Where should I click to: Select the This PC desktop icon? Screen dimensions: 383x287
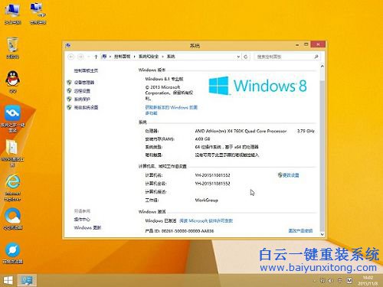click(12, 13)
